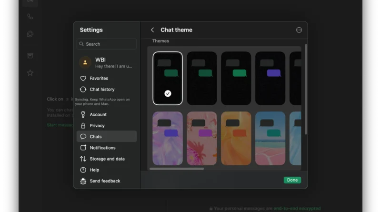Open Chat history settings entry
The height and width of the screenshot is (212, 381).
(107, 90)
